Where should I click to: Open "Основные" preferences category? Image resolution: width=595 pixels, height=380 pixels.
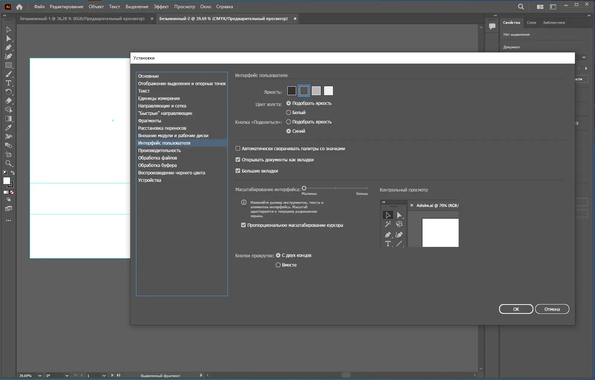(x=182, y=76)
